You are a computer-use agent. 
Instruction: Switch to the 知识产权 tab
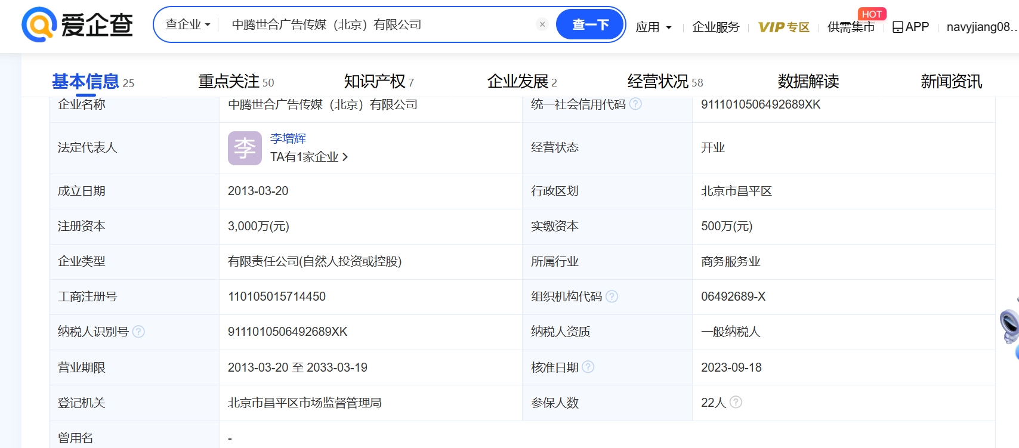click(x=379, y=81)
